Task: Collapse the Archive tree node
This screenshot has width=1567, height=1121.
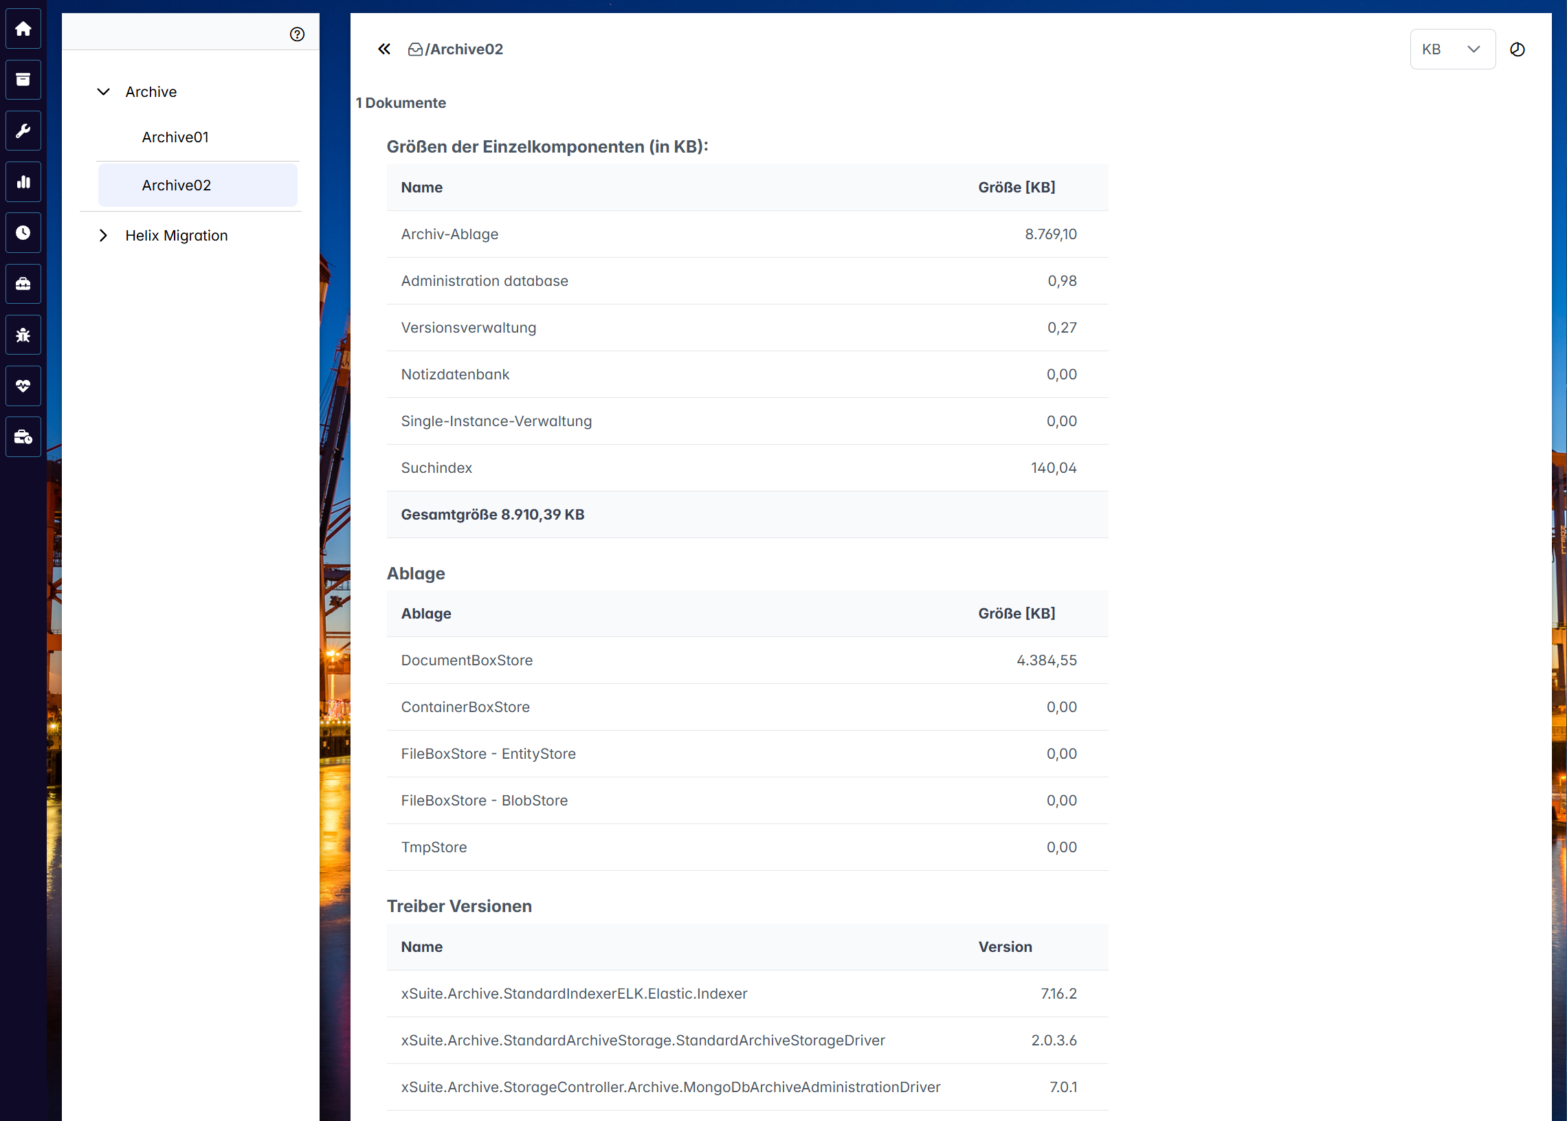Action: 104,92
